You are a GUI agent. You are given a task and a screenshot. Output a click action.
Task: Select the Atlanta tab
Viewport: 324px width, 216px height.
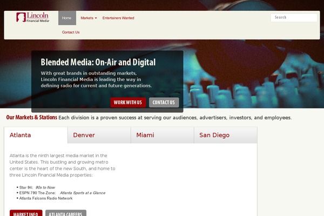[x=36, y=135]
